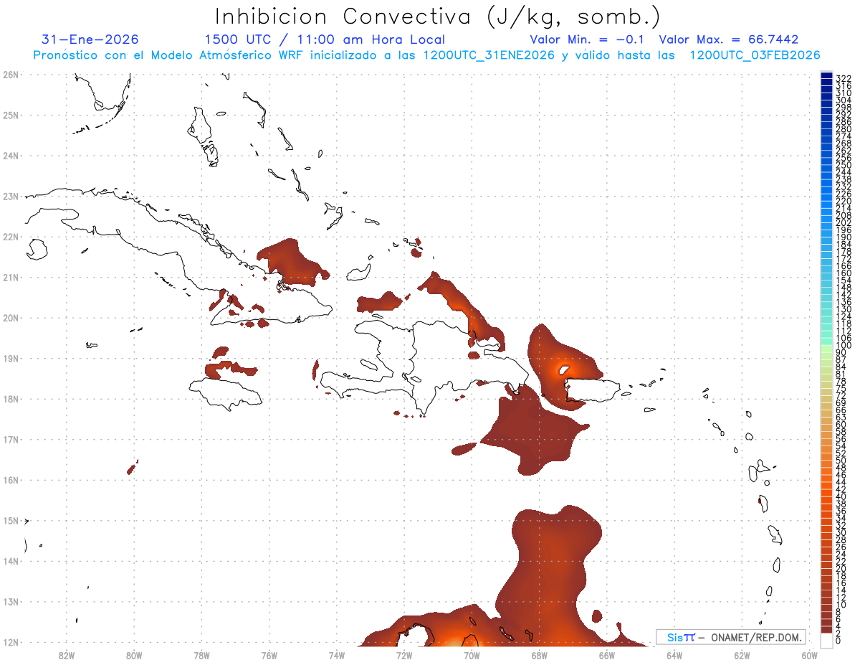Click the 74W longitude label
The height and width of the screenshot is (665, 860).
(x=337, y=655)
